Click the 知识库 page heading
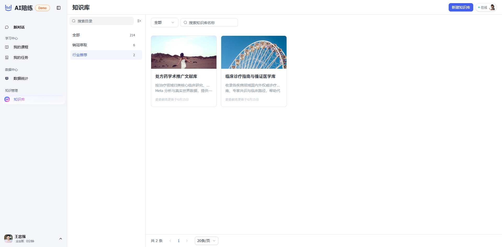The image size is (502, 247). pyautogui.click(x=81, y=8)
